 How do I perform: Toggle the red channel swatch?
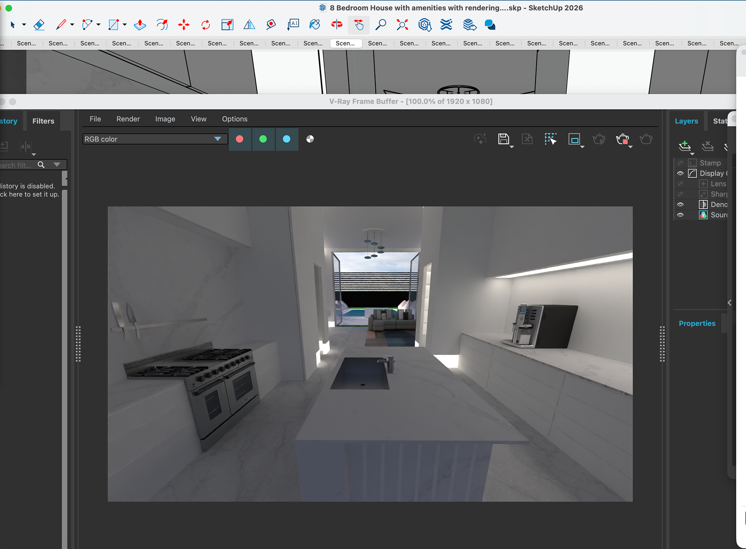240,139
